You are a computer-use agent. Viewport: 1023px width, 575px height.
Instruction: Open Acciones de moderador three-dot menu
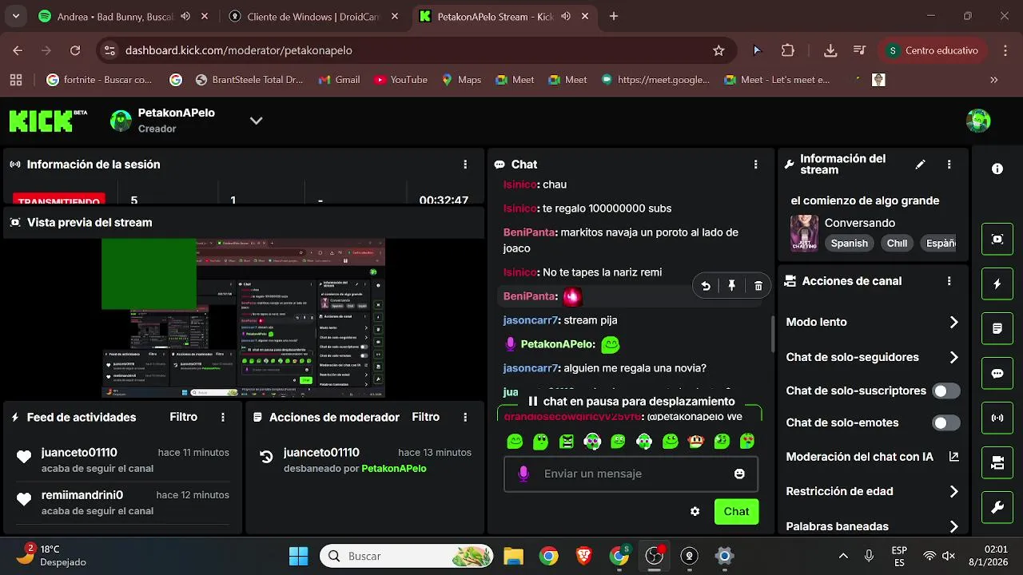tap(465, 417)
